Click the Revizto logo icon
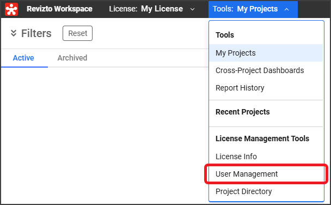Viewport: 331px width, 205px height. pos(11,9)
